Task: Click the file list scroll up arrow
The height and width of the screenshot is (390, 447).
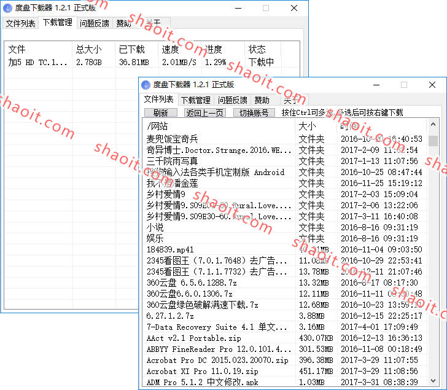Action: (x=433, y=124)
